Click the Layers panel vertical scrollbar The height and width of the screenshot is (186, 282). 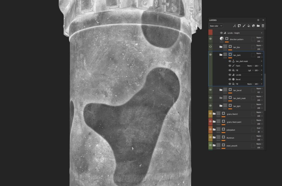pyautogui.click(x=265, y=92)
